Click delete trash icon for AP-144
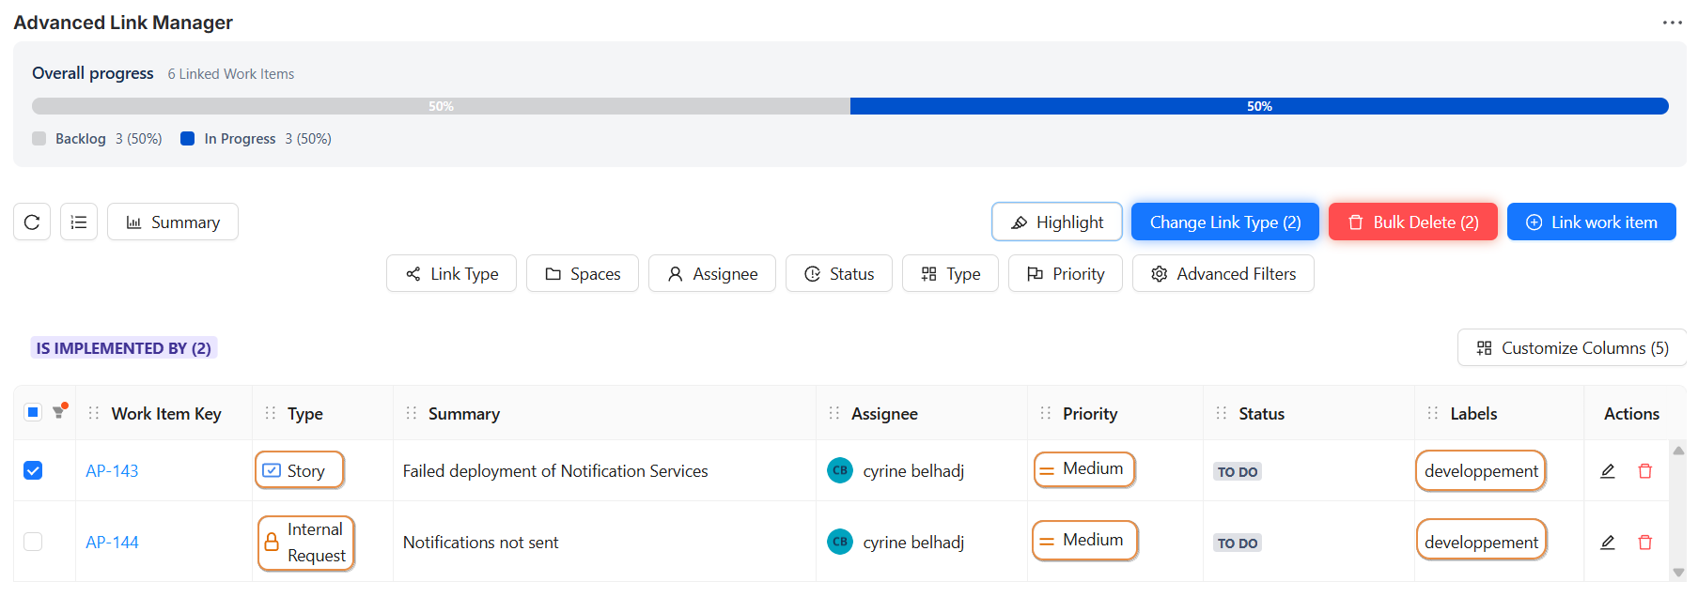Image resolution: width=1698 pixels, height=597 pixels. click(x=1645, y=543)
